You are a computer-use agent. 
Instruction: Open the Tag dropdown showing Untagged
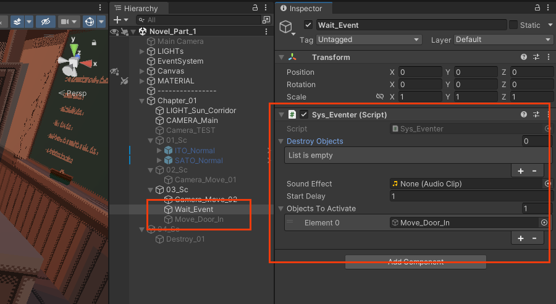pos(369,40)
